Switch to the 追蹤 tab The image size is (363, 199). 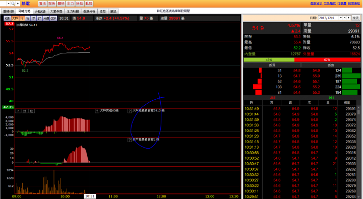(x=103, y=12)
